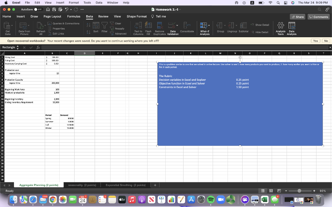The image size is (332, 207).
Task: Open Finder from the Dock
Action: click(14, 199)
